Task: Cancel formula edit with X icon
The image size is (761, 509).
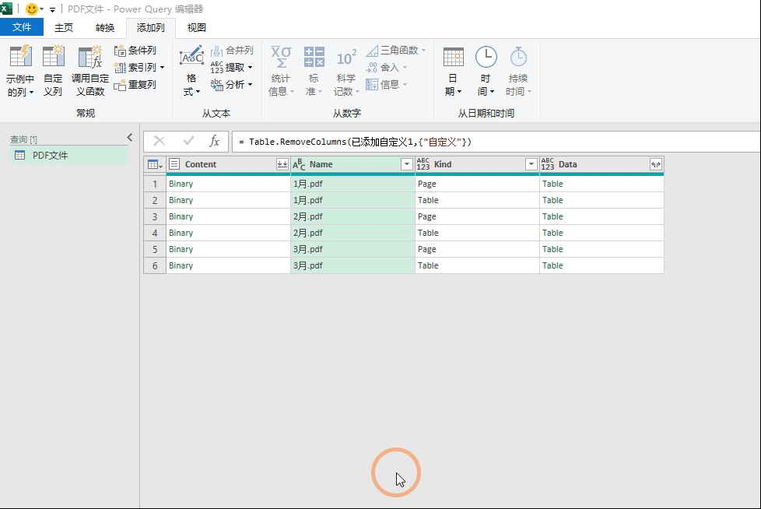Action: click(x=160, y=141)
